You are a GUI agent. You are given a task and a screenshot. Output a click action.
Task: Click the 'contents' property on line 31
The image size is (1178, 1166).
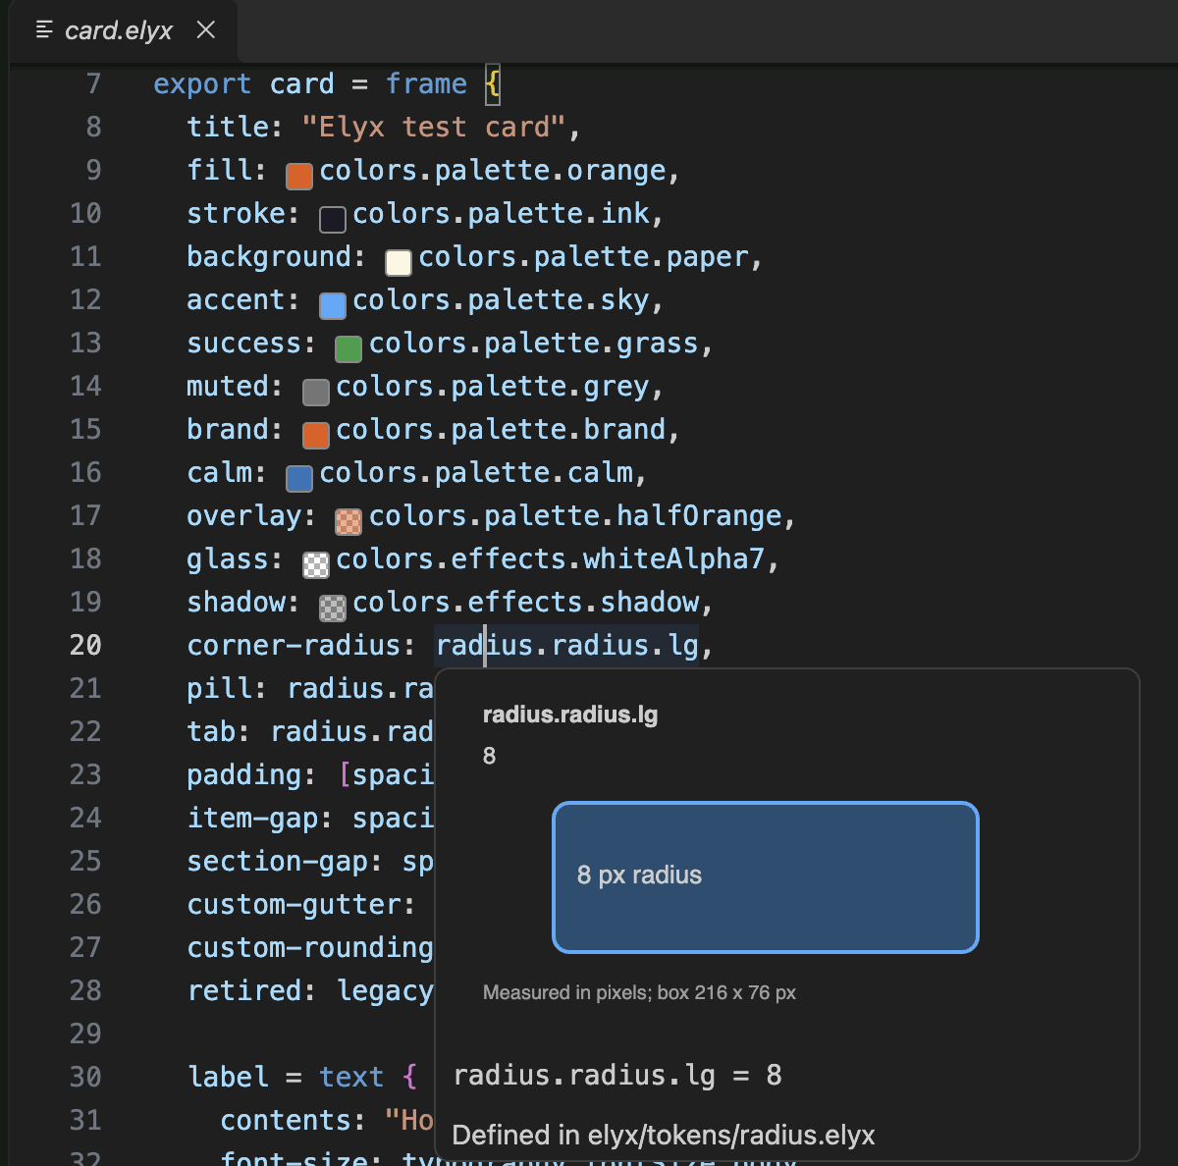286,1120
